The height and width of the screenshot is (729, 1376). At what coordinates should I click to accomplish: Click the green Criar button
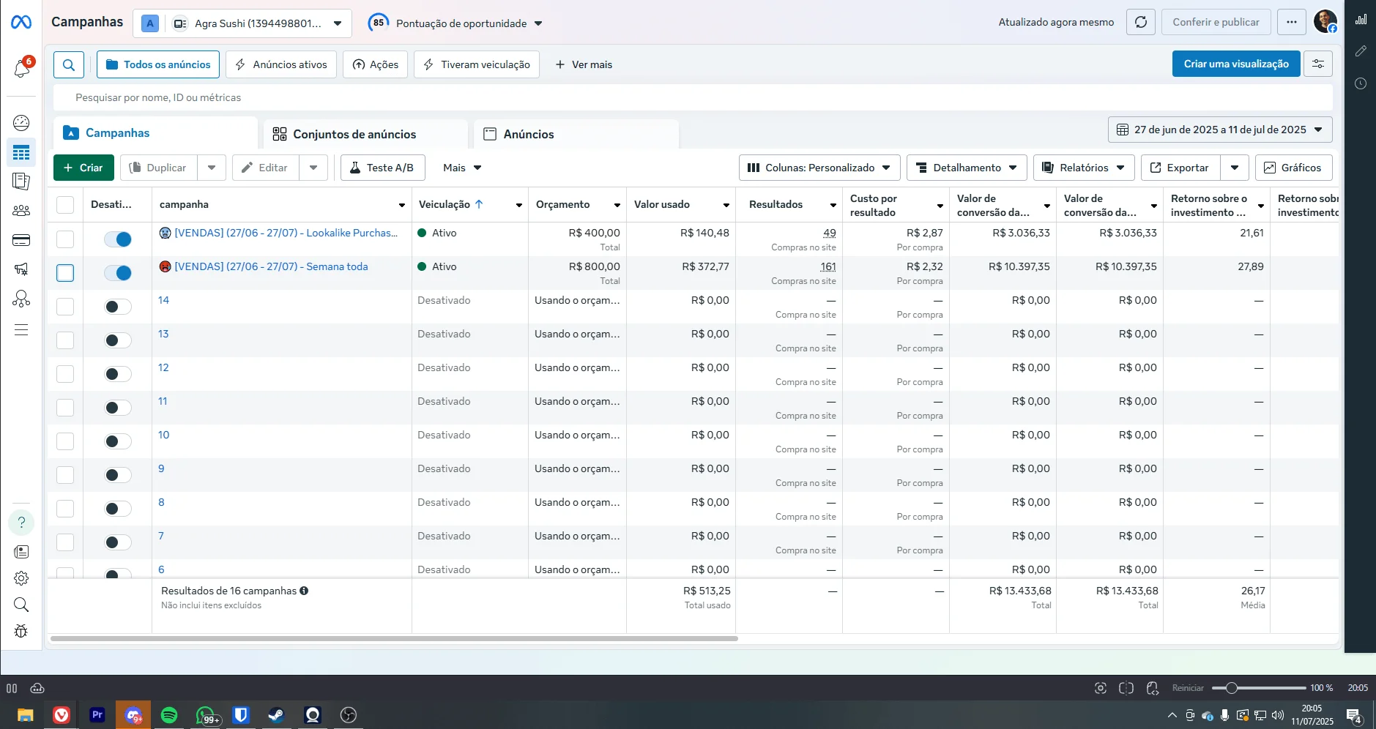pos(83,168)
